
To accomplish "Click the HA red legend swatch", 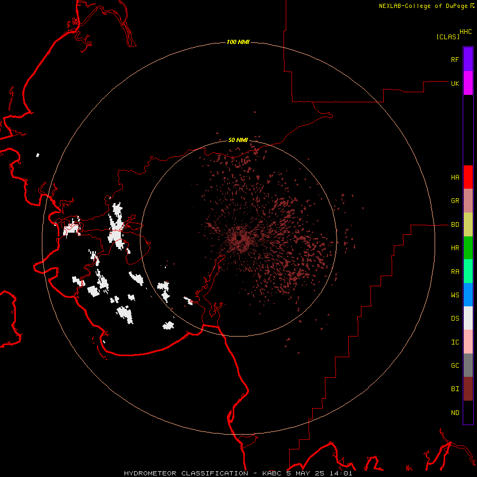I will [468, 177].
